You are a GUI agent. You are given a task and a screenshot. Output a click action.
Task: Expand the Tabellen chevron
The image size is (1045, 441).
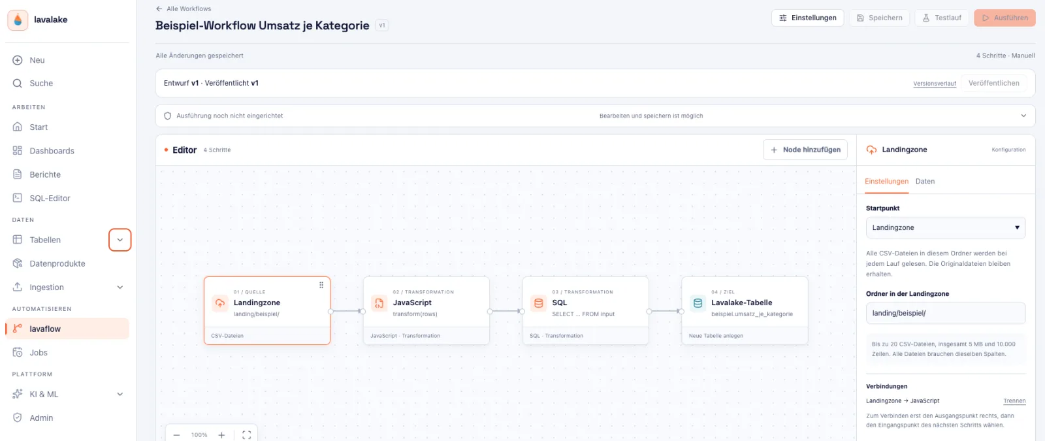(120, 240)
